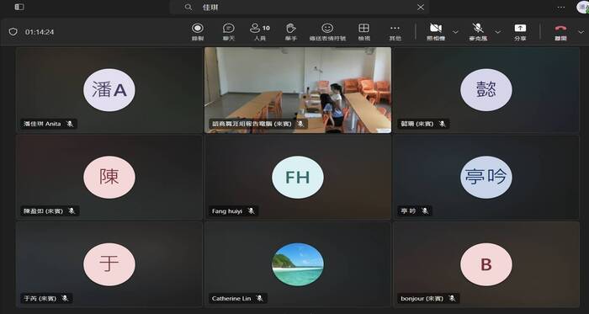
Task: Share your screen content
Action: pyautogui.click(x=520, y=31)
